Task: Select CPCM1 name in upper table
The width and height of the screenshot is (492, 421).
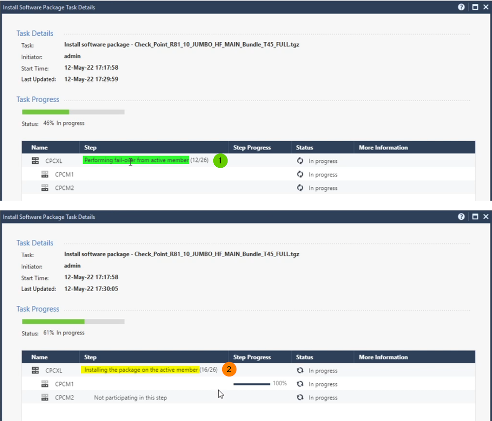Action: pyautogui.click(x=65, y=175)
